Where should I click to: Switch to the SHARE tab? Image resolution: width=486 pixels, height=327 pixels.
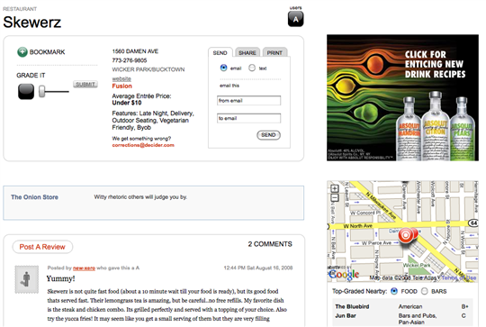pos(247,52)
